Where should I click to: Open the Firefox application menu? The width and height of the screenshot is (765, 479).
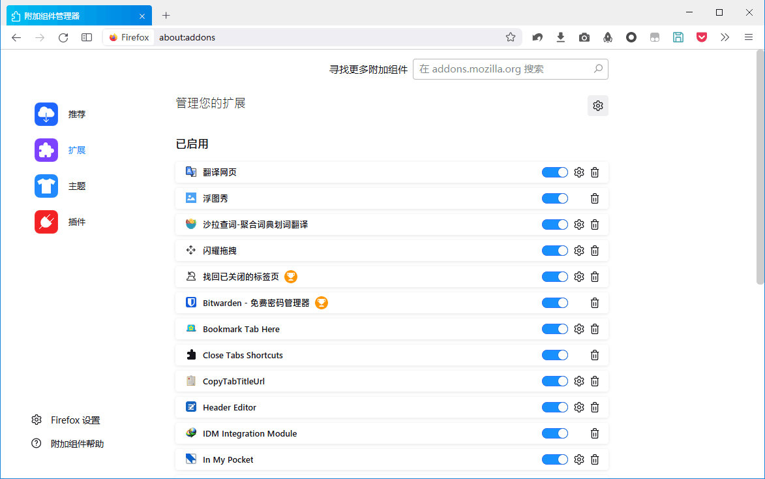click(749, 37)
